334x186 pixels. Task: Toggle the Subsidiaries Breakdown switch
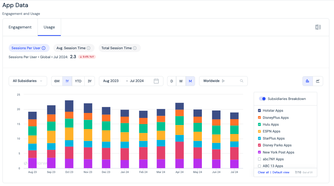tap(262, 99)
